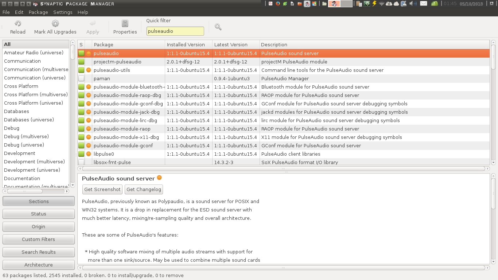Click the Quick filter text field
Image resolution: width=498 pixels, height=280 pixels.
175,31
